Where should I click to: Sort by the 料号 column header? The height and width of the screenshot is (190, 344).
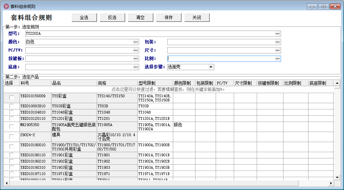(x=35, y=83)
